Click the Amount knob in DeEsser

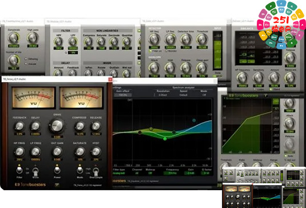(x=274, y=77)
